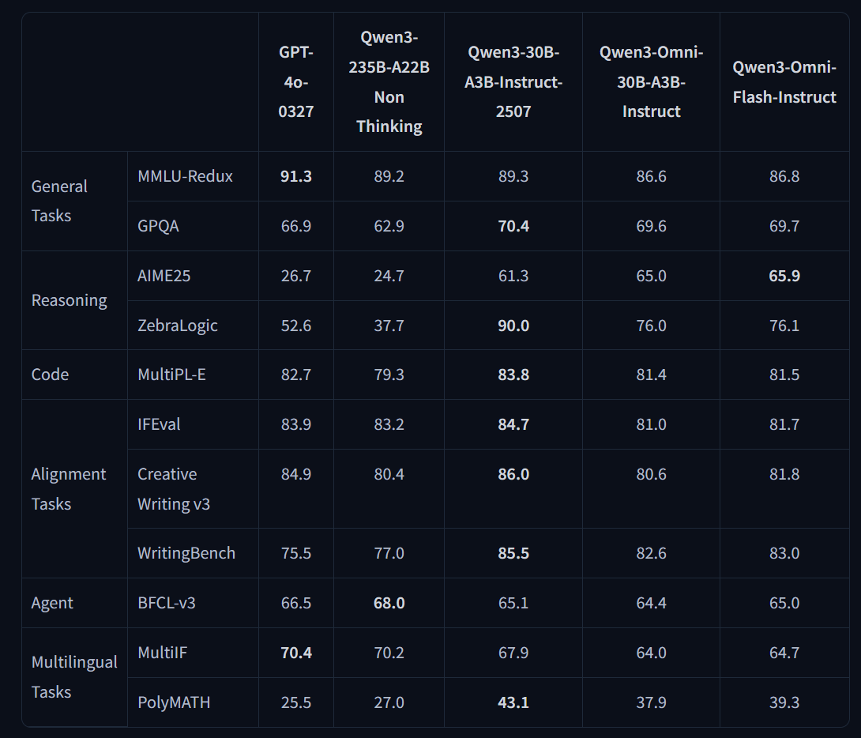Click the Qwen3-Omni-Flash-Instruct column header

pos(784,82)
